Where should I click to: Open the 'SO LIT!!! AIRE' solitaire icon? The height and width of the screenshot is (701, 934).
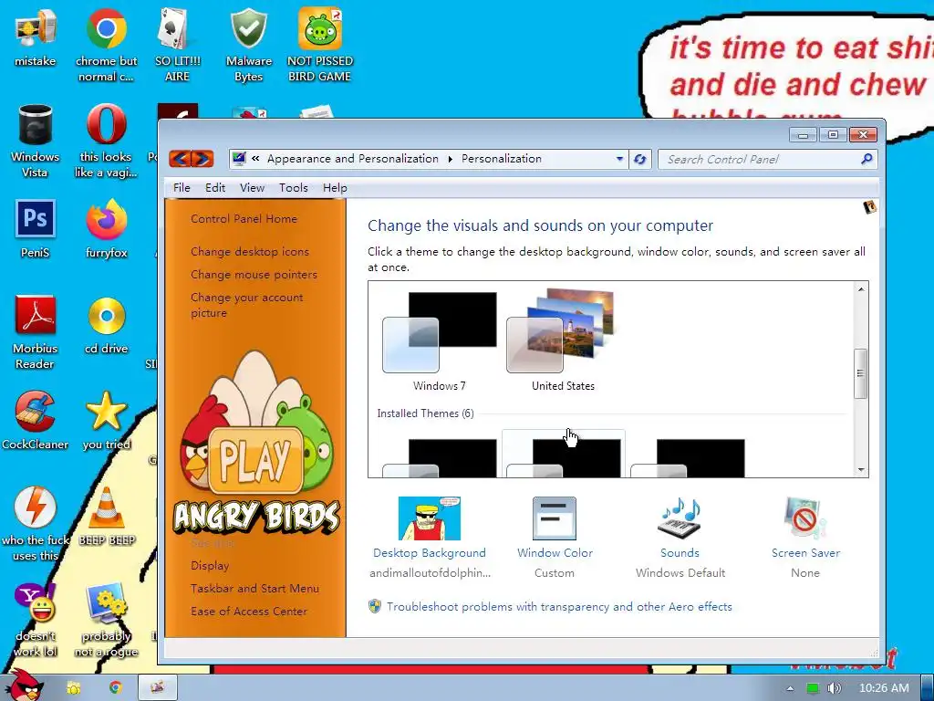click(178, 46)
